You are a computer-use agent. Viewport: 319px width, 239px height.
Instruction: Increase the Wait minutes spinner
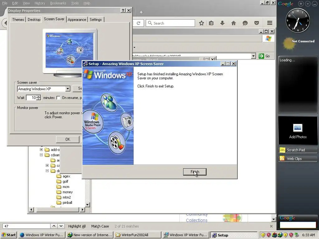coord(39,96)
